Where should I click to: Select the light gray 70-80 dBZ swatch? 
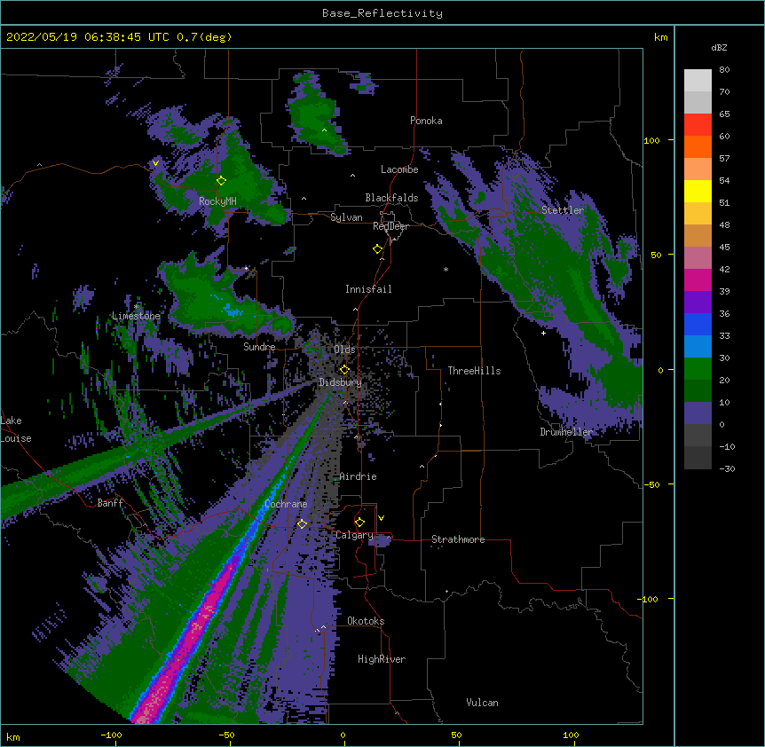pyautogui.click(x=698, y=81)
